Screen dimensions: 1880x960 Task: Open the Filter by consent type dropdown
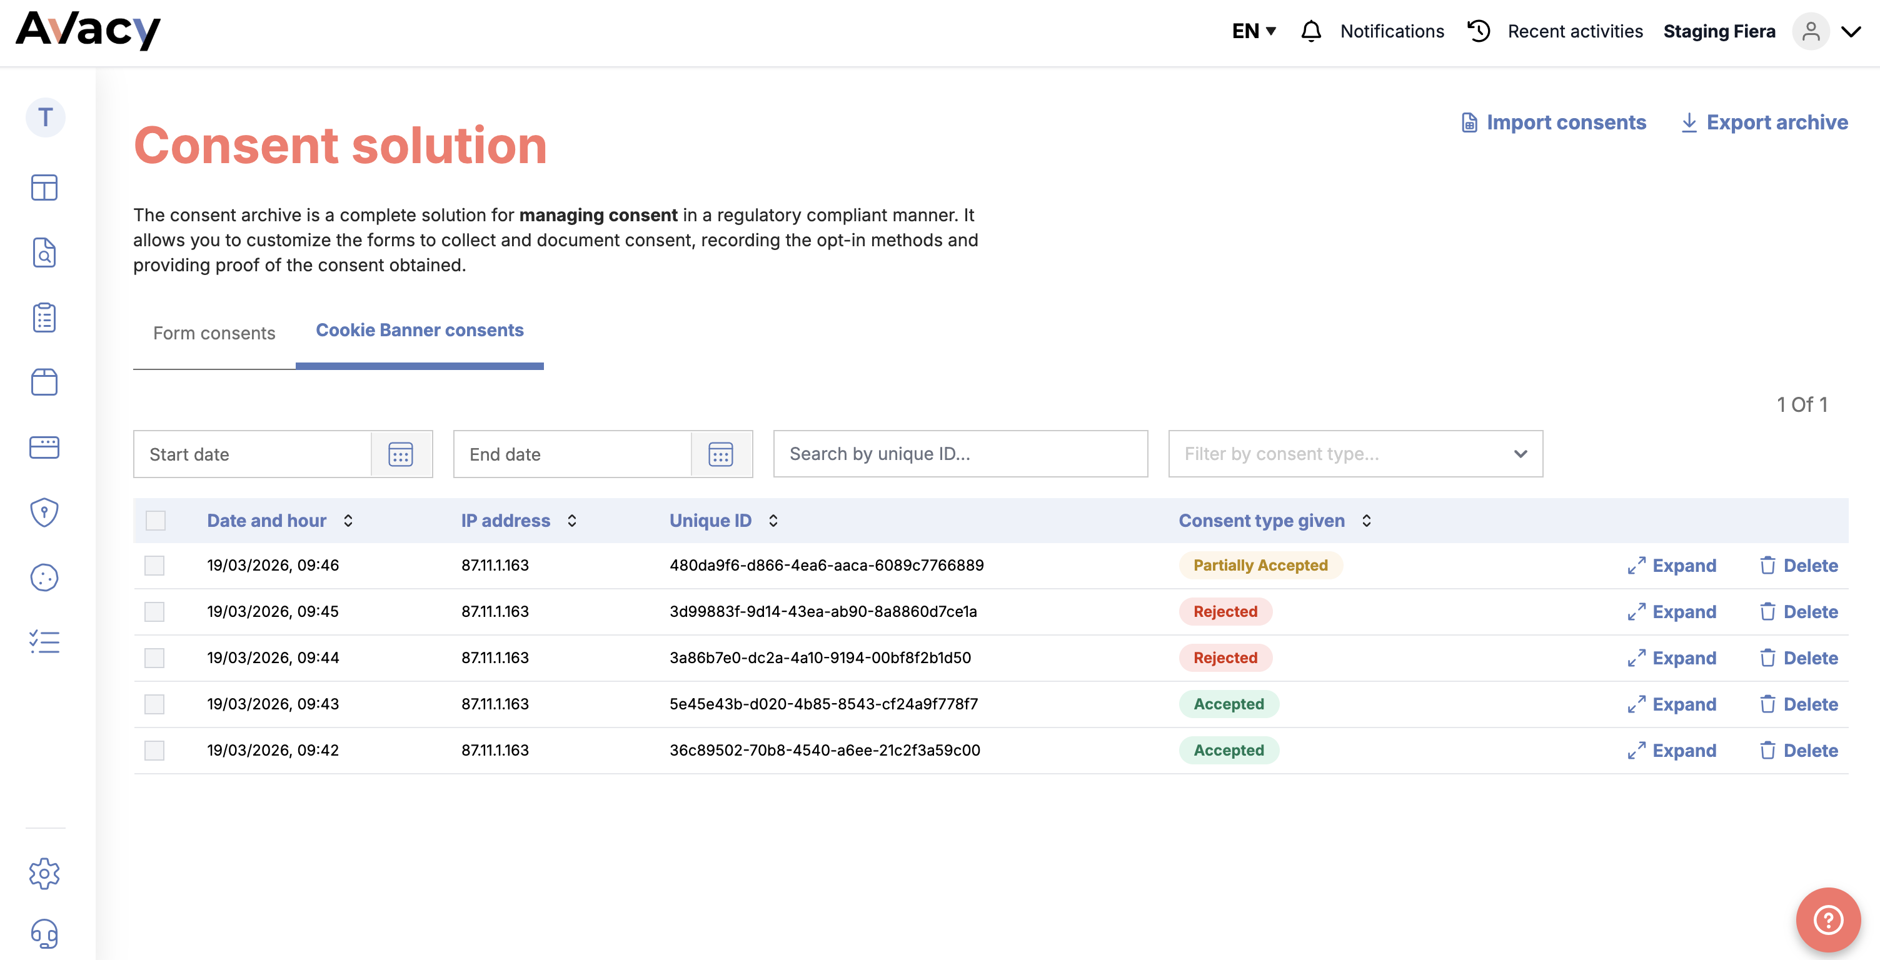click(x=1355, y=454)
